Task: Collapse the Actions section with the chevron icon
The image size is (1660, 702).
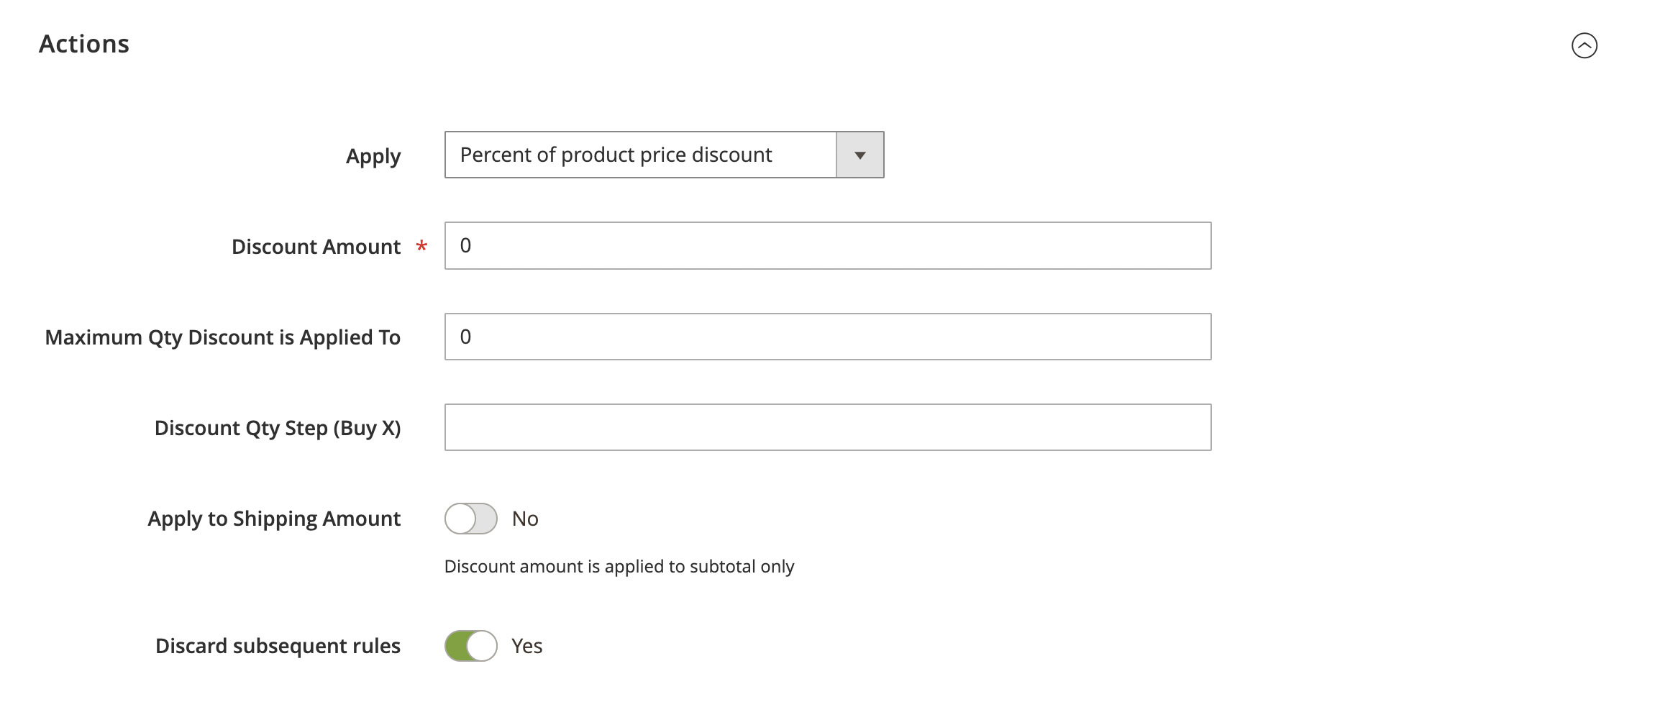Action: click(1584, 45)
